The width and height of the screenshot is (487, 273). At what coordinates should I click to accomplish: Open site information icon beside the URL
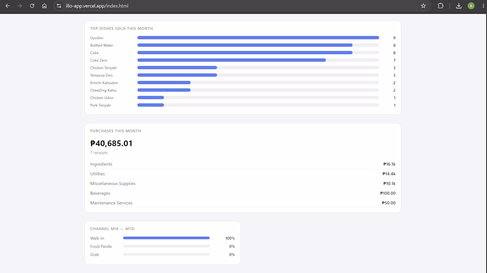coord(59,6)
